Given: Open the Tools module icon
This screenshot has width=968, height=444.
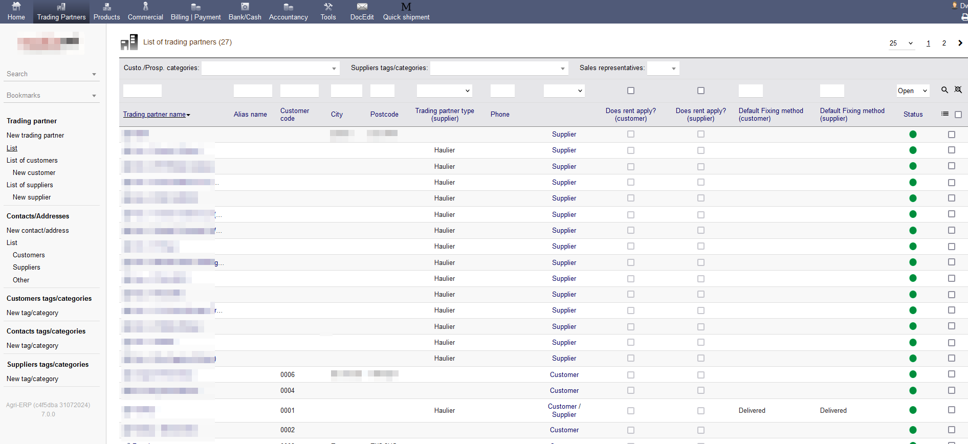Looking at the screenshot, I should tap(328, 7).
